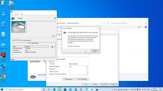Click the Title column header
The image size is (163, 91).
click(x=19, y=47)
